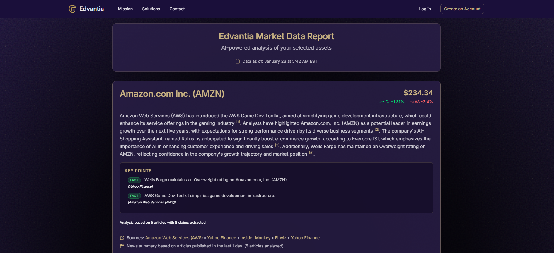This screenshot has width=554, height=253.
Task: Click citation [5] in the summary
Action: click(x=311, y=153)
